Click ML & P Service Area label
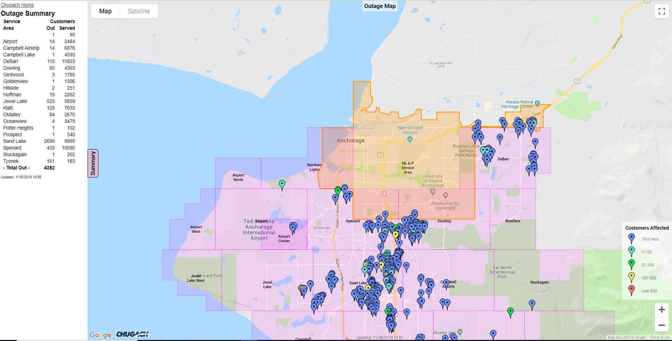This screenshot has width=672, height=341. pos(408,168)
